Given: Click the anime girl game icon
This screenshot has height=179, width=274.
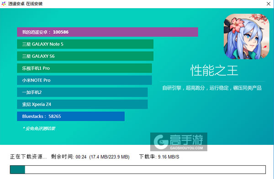Looking at the screenshot, I should tap(247, 36).
